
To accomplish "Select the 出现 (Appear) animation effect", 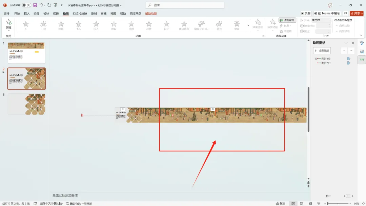I will (x=43, y=25).
